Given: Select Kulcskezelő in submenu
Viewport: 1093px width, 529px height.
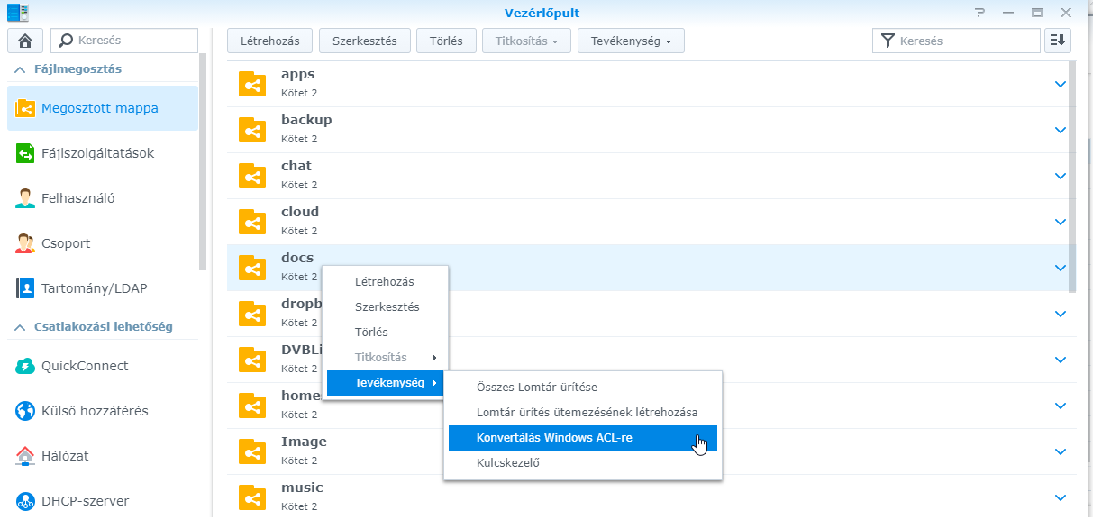Looking at the screenshot, I should click(583, 463).
